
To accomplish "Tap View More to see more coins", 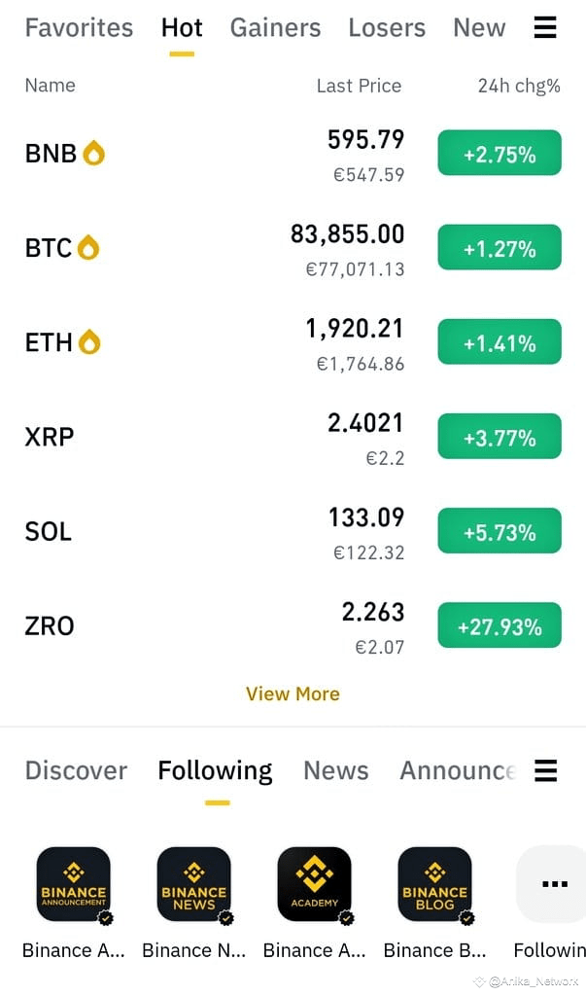I will (x=293, y=694).
